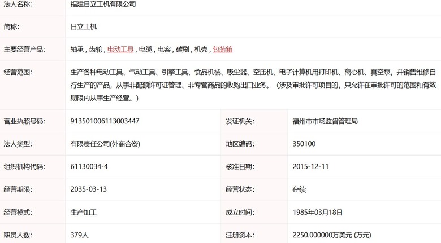Image resolution: width=441 pixels, height=243 pixels.
Task: Click the 电容 product text
Action: [x=164, y=50]
